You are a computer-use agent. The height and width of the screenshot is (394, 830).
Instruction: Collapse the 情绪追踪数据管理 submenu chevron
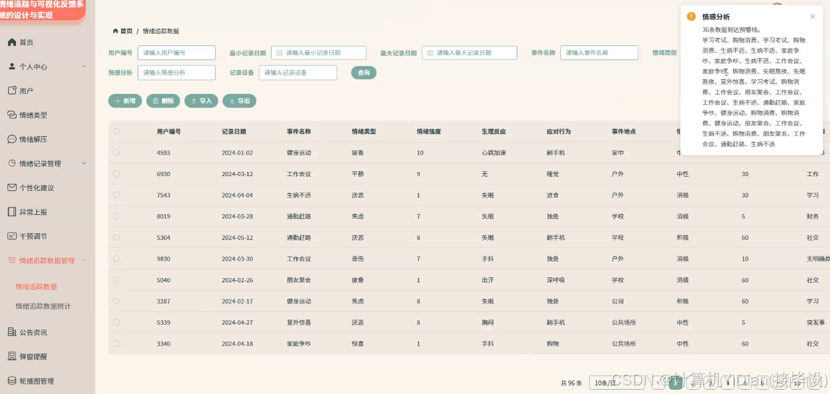pos(84,260)
